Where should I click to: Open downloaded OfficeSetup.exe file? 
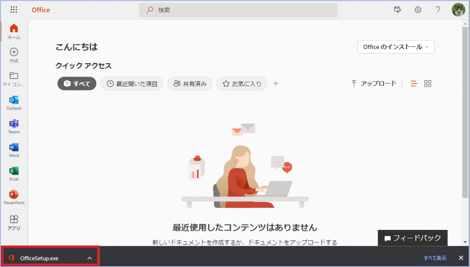(39, 258)
